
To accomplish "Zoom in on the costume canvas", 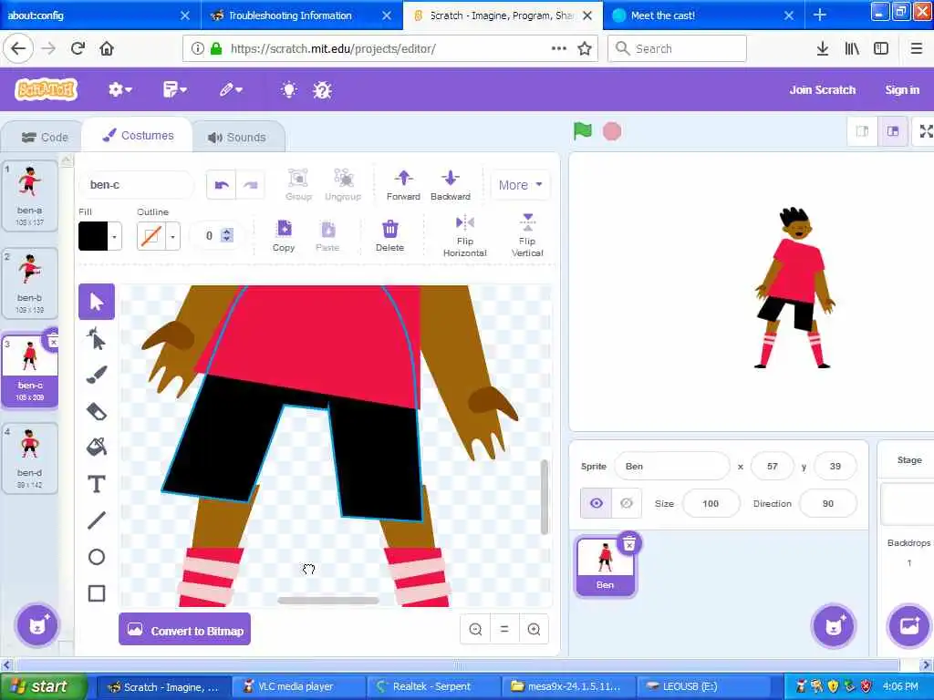I will click(x=534, y=629).
